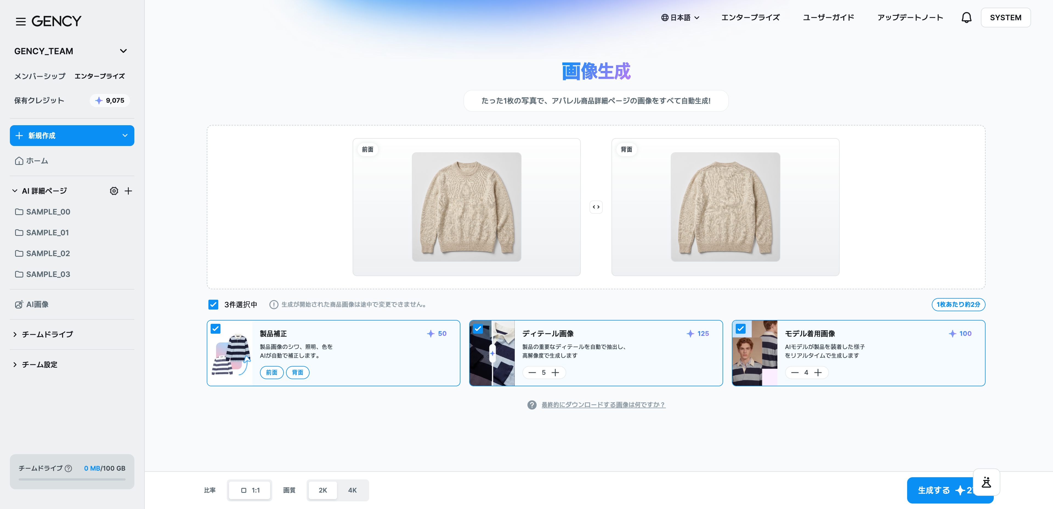Expand the チーム設定 section

click(15, 365)
